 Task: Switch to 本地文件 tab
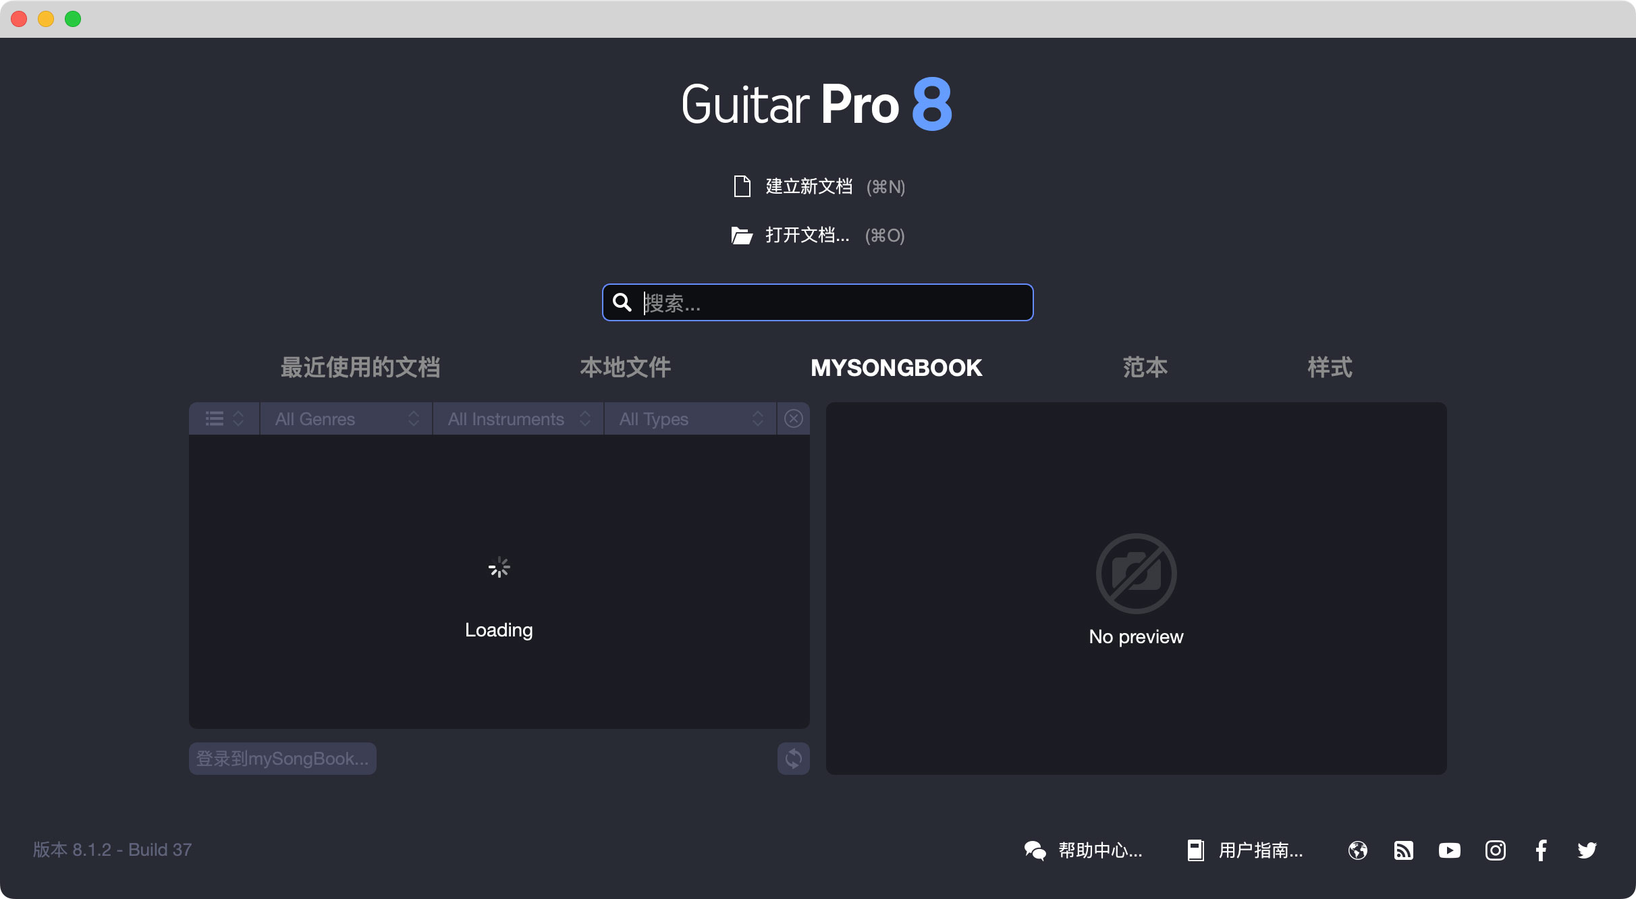click(x=626, y=367)
